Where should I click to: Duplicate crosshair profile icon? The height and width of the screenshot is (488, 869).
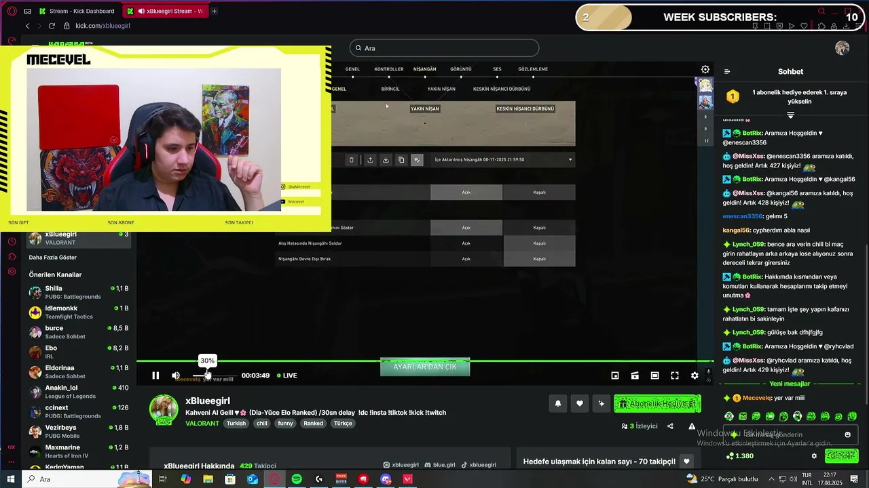(401, 160)
